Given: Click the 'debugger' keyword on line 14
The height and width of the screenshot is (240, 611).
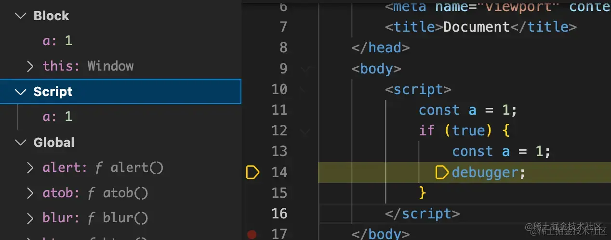Looking at the screenshot, I should click(485, 173).
